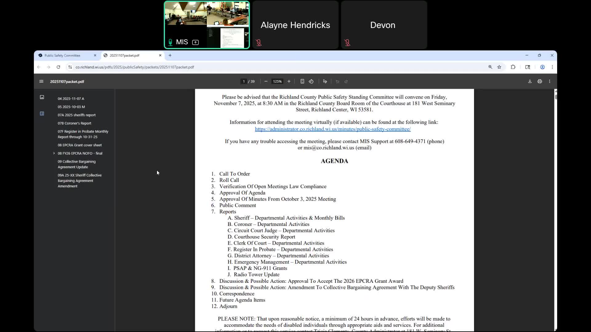Open the PDF annotation draw tool
The height and width of the screenshot is (332, 591).
[x=325, y=81]
